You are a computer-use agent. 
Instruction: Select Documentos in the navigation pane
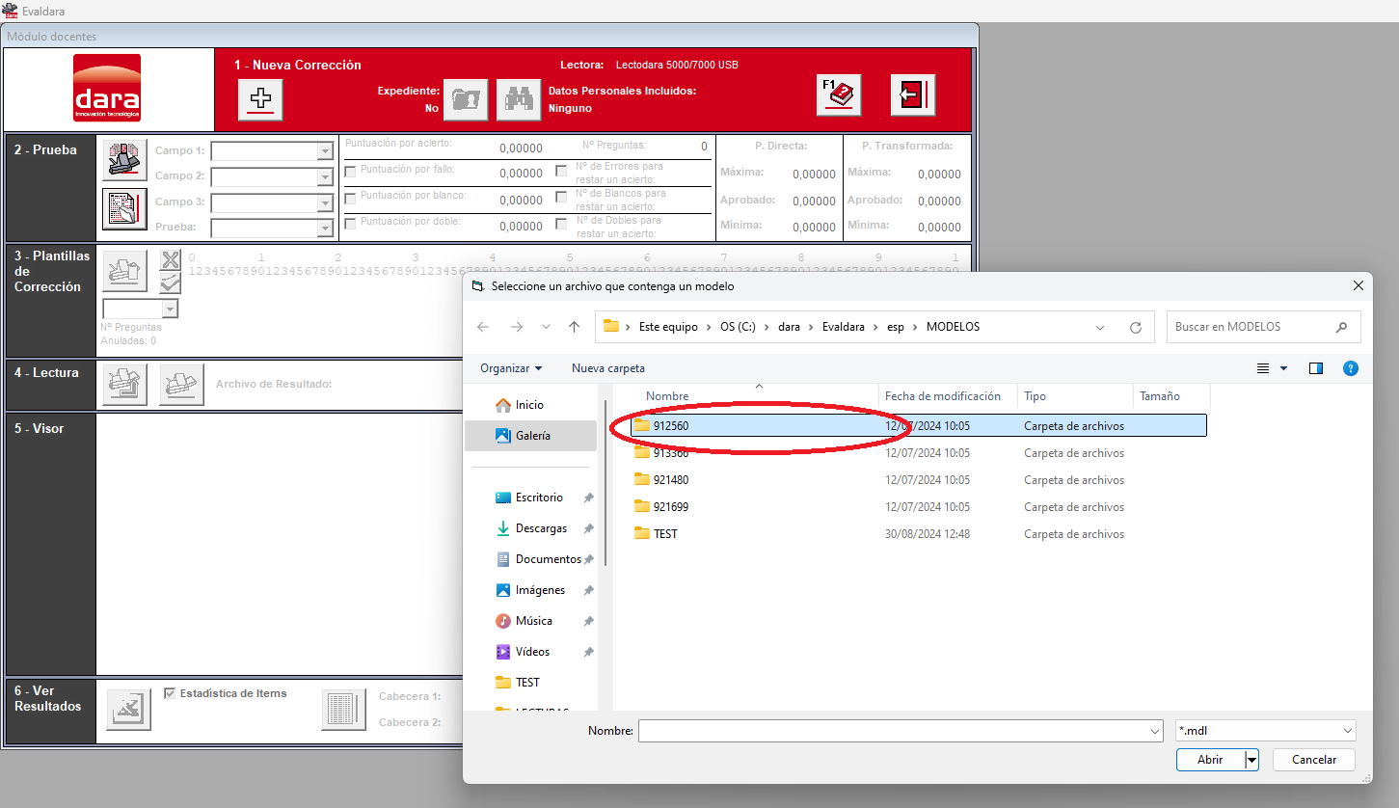click(x=548, y=559)
